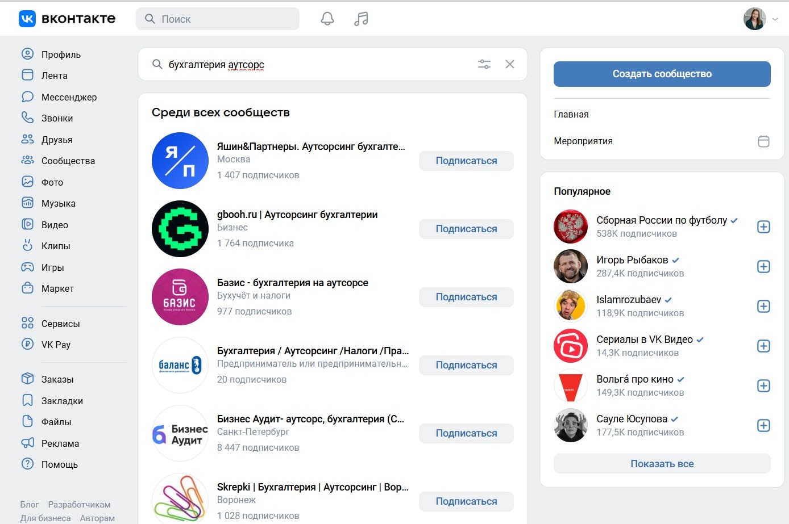789x524 pixels.
Task: Open the баланс community avatar
Action: pos(180,365)
